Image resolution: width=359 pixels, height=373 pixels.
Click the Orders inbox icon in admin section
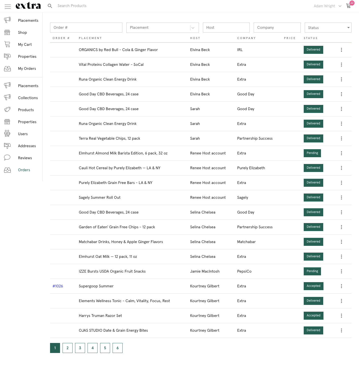(8, 170)
